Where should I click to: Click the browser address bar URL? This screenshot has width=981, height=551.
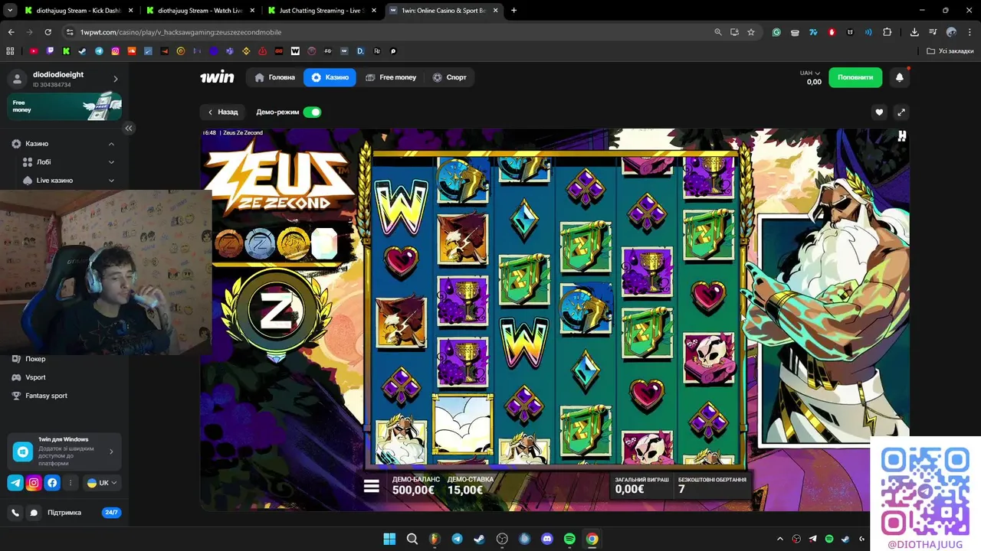(x=180, y=32)
